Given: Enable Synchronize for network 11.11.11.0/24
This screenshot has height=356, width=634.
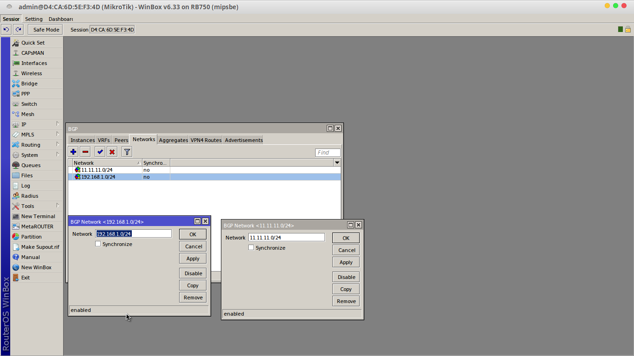Looking at the screenshot, I should [251, 247].
